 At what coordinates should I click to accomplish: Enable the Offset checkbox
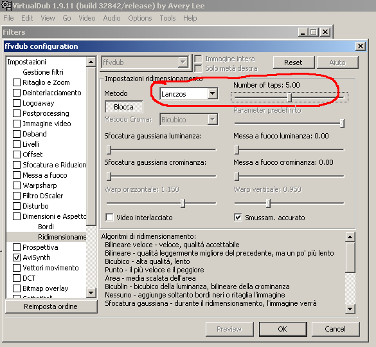[x=17, y=155]
